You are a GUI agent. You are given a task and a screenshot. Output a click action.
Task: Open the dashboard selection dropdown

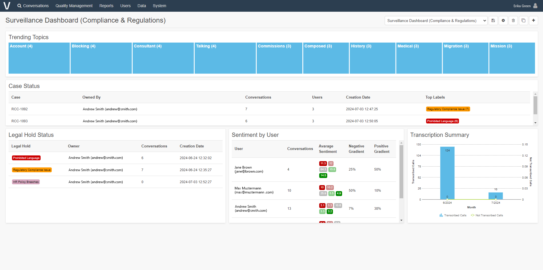tap(436, 20)
